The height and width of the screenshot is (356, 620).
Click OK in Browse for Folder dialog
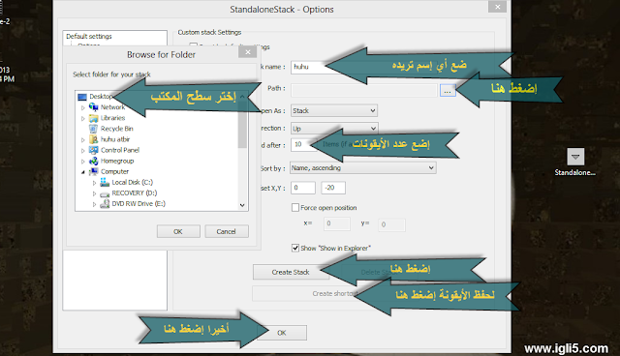click(178, 231)
